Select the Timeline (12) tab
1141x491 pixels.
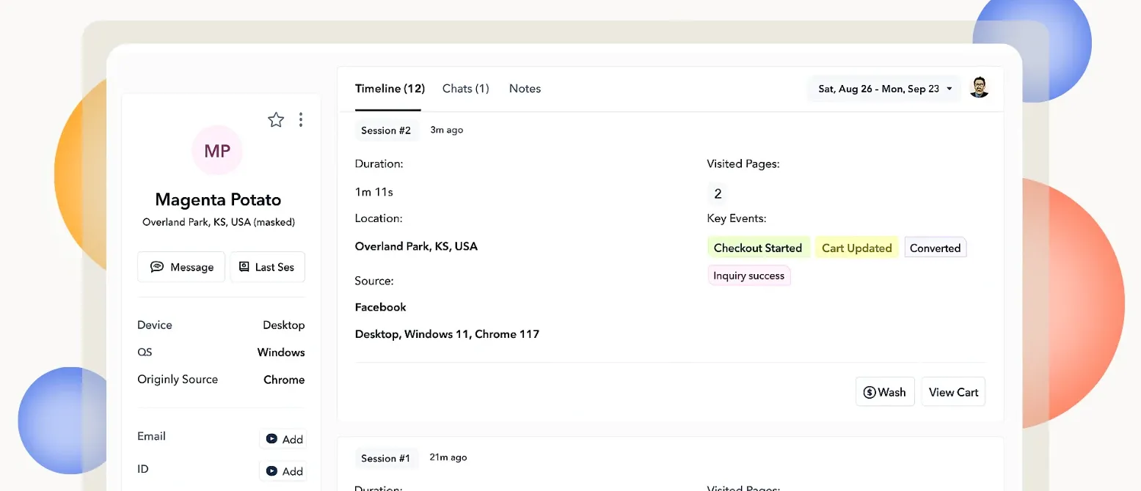[390, 89]
